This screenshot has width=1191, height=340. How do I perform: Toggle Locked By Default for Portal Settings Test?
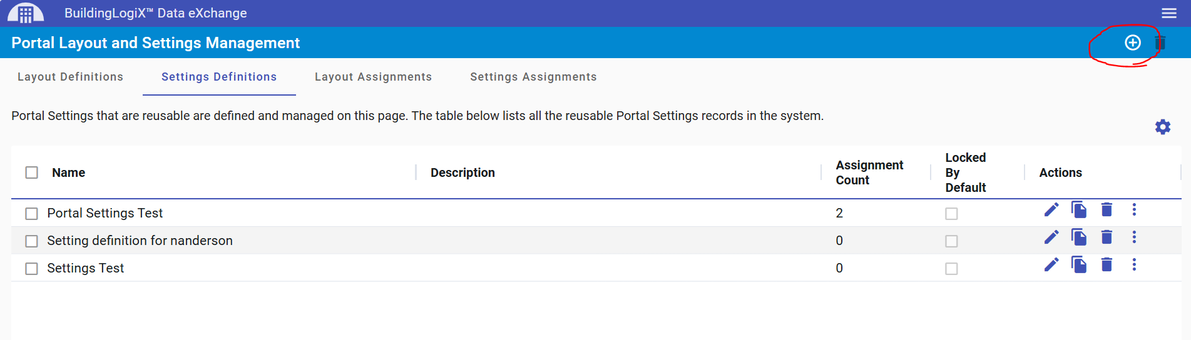(x=951, y=214)
